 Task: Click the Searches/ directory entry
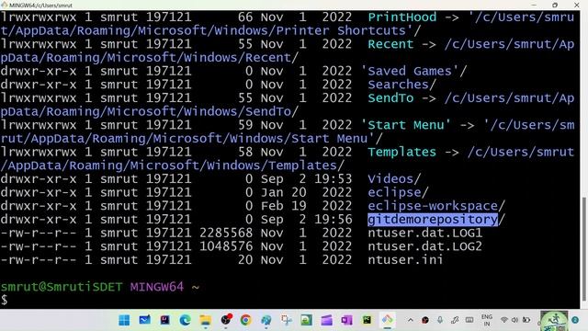401,85
